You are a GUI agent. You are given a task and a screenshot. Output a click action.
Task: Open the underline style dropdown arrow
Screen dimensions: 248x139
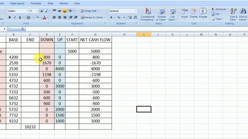pos(24,17)
